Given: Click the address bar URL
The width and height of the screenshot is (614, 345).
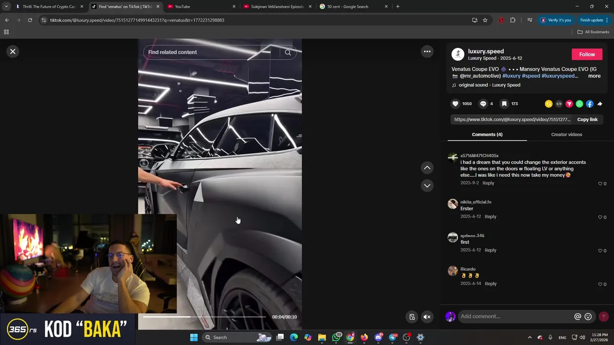Looking at the screenshot, I should point(137,20).
